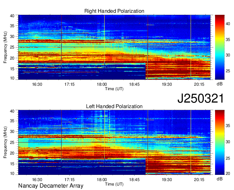Click the 20 dB value on the bottom color bar
The width and height of the screenshot is (234, 190).
click(228, 173)
